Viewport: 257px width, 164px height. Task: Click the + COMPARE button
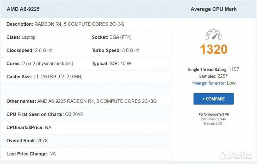click(213, 99)
